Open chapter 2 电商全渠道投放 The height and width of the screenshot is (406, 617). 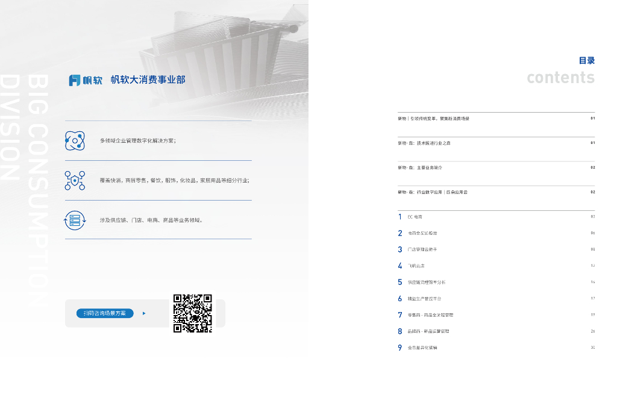coord(496,233)
